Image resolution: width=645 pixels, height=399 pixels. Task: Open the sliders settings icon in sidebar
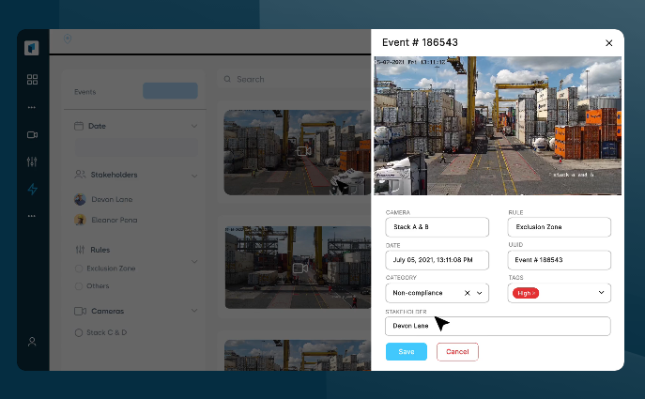pos(32,161)
